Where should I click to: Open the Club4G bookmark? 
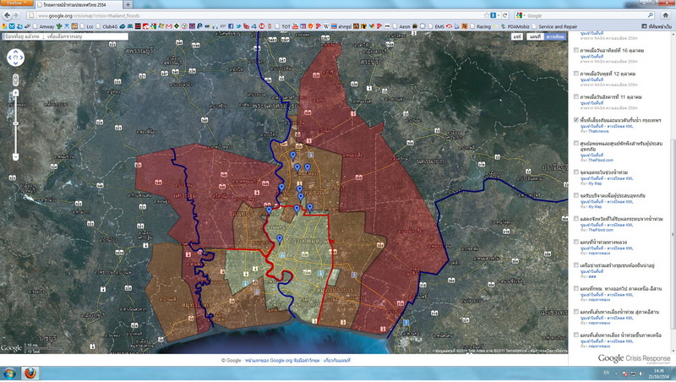(106, 26)
